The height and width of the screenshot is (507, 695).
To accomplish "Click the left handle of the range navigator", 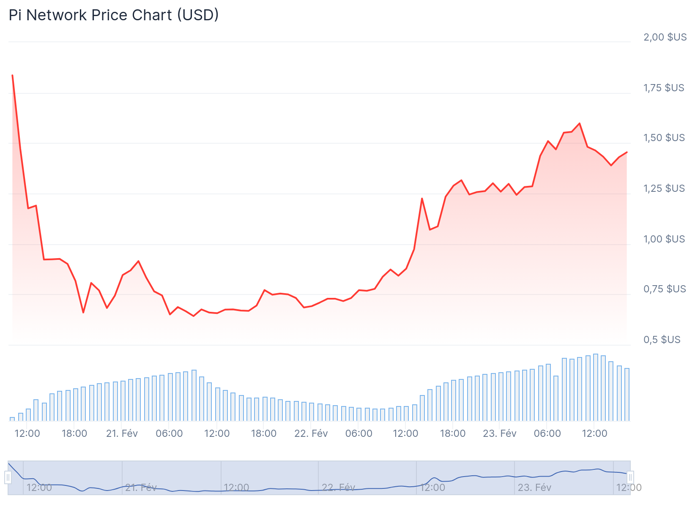I will coord(8,477).
